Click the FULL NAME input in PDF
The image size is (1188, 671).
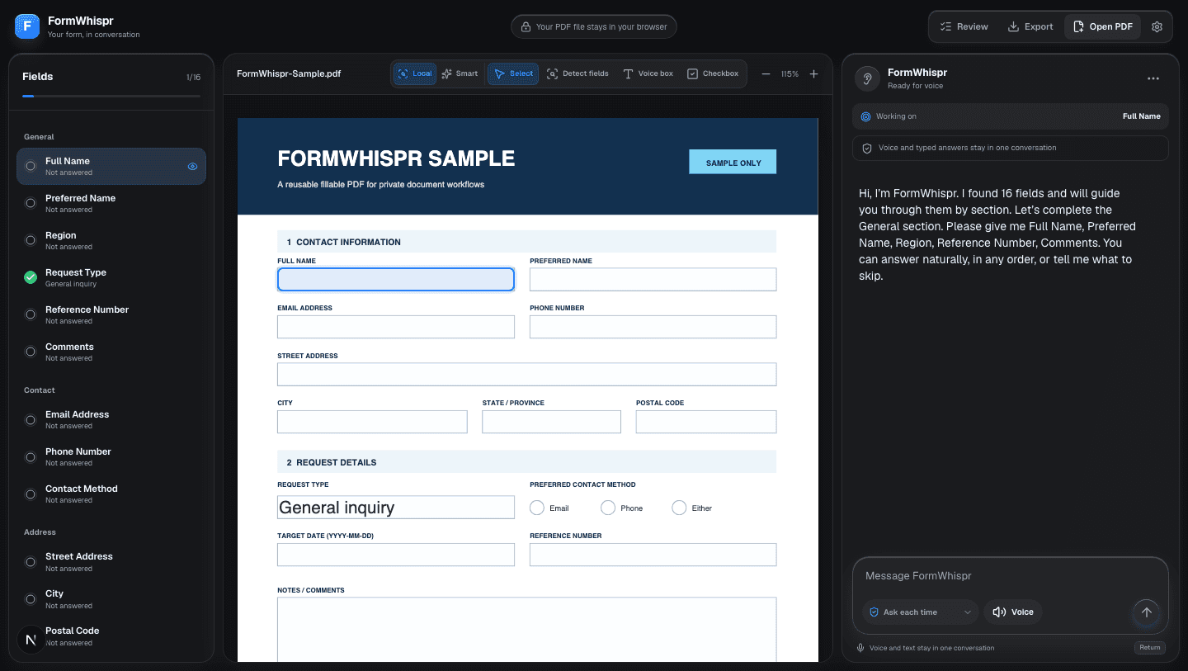(396, 280)
